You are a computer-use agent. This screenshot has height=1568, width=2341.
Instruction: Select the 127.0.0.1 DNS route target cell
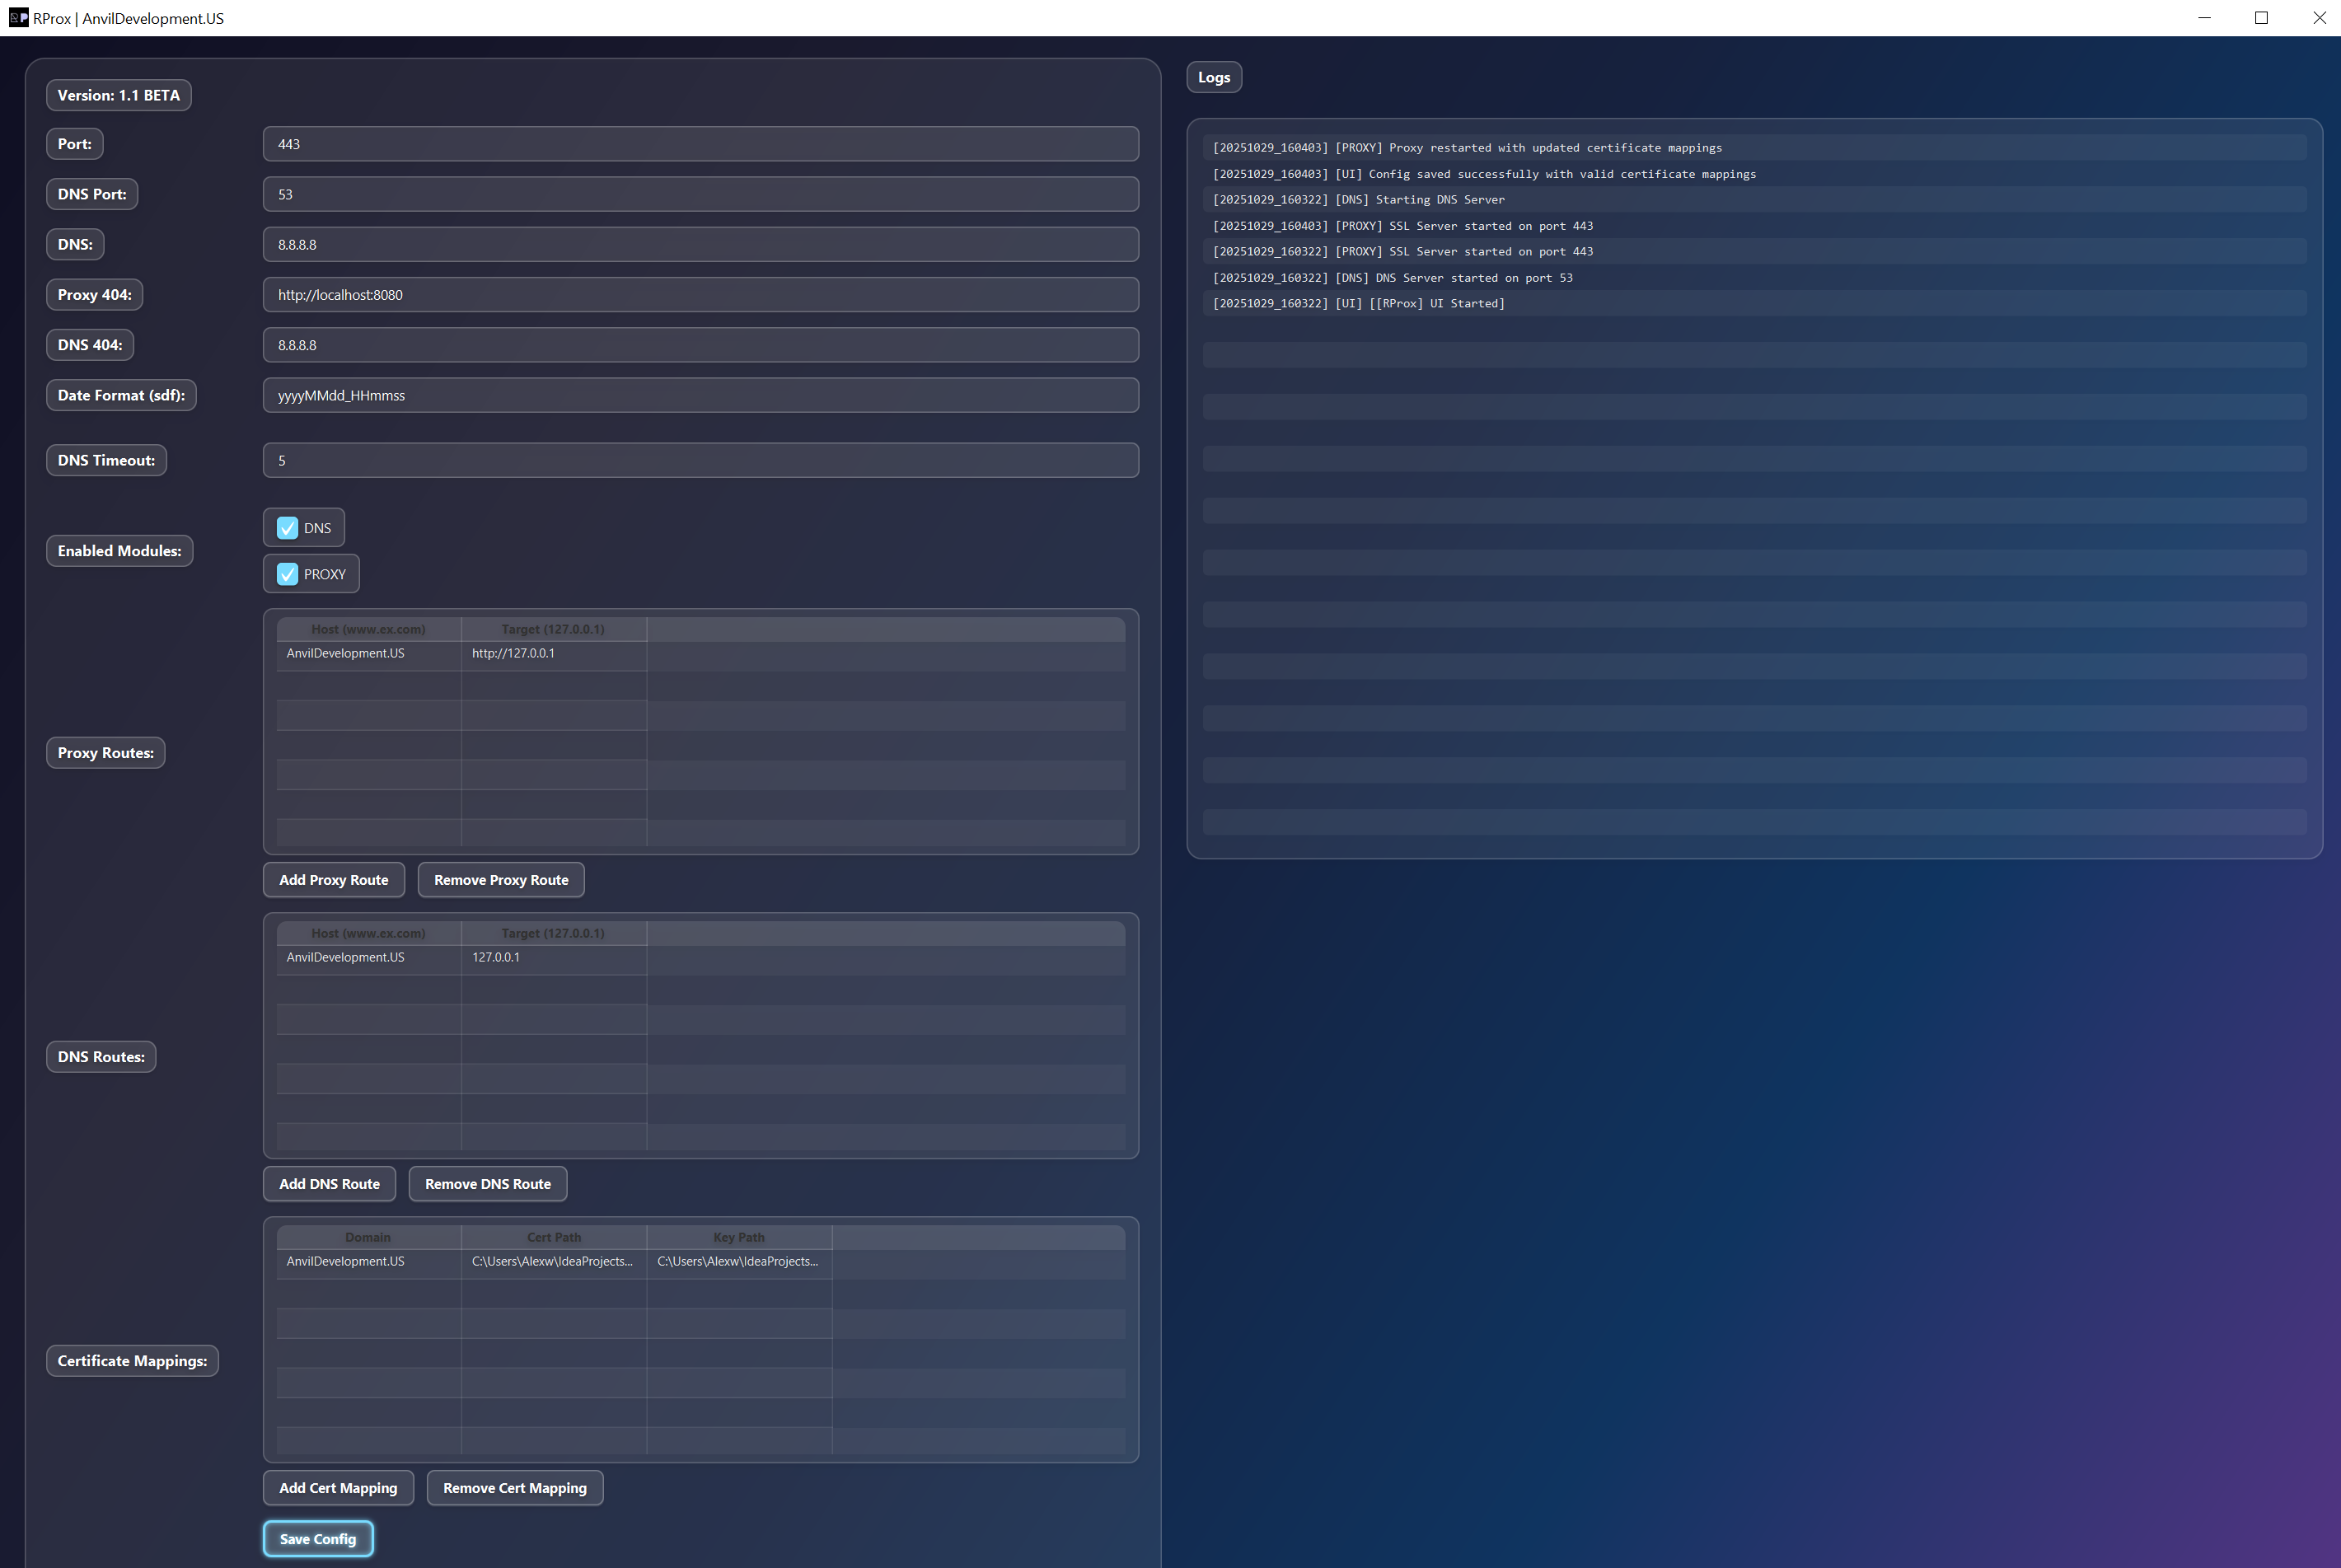click(x=554, y=958)
